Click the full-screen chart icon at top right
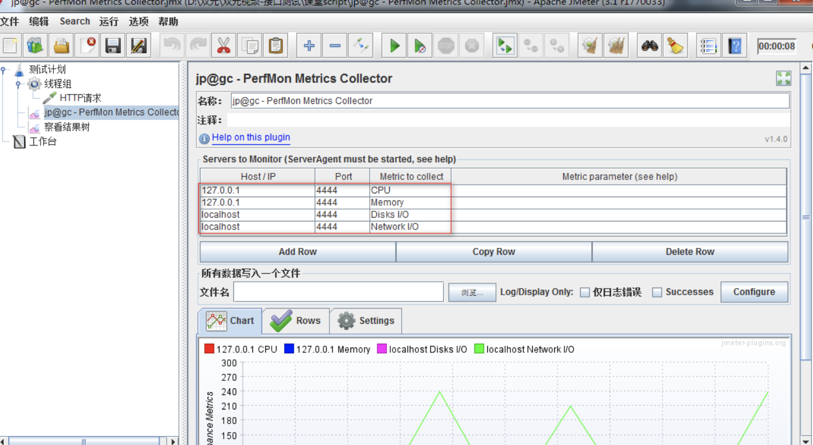Image resolution: width=813 pixels, height=445 pixels. tap(783, 79)
